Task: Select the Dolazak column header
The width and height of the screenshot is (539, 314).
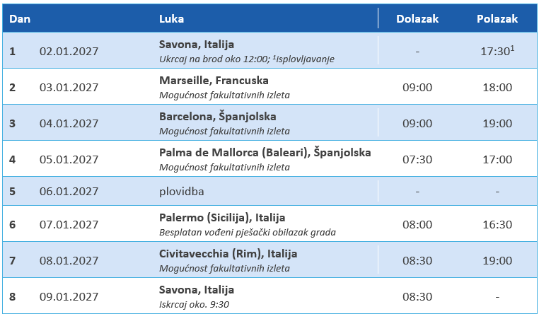Action: click(x=417, y=18)
